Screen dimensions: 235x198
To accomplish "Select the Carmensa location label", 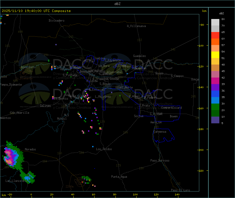I will pyautogui.click(x=160, y=132).
